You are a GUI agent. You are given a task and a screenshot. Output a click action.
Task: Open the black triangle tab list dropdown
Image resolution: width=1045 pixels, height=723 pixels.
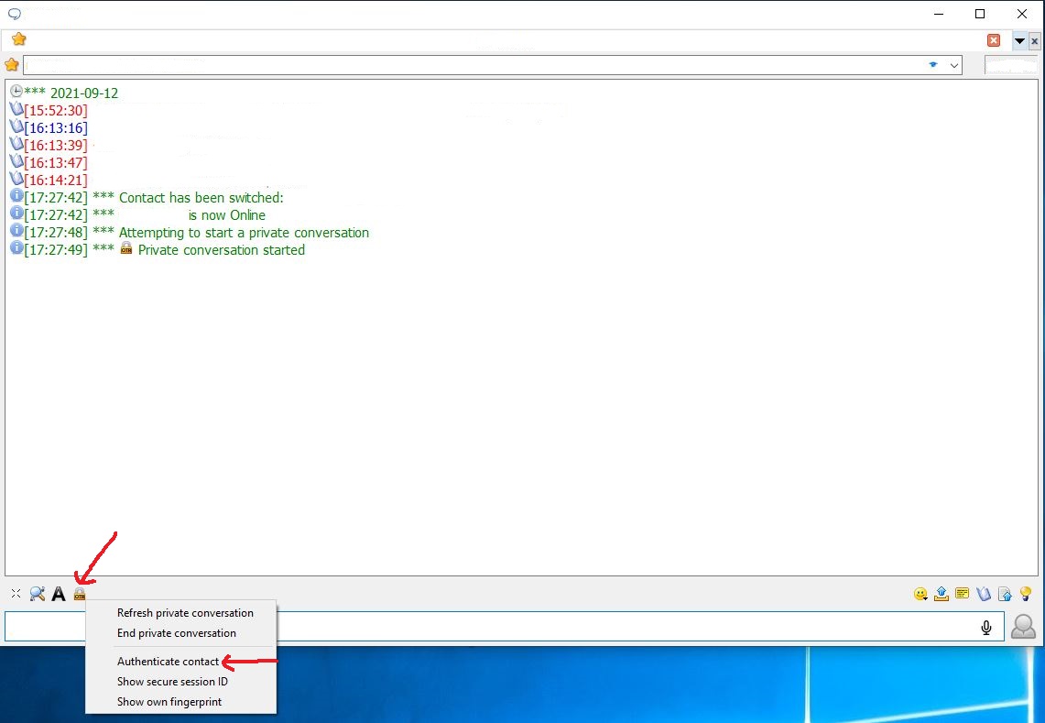(1019, 40)
